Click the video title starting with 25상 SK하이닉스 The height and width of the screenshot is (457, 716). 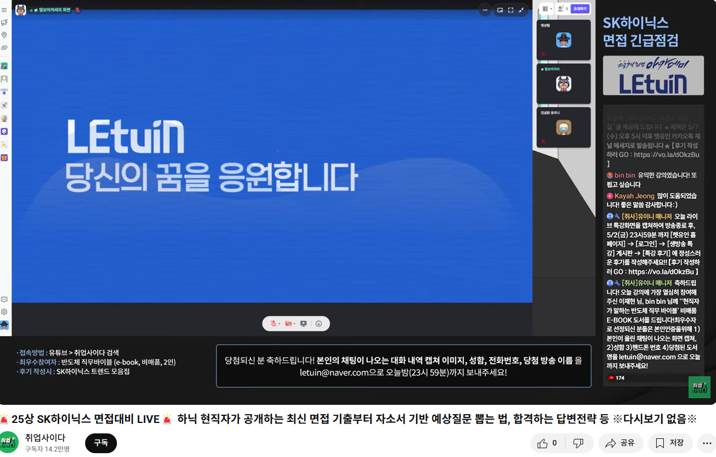pos(348,419)
